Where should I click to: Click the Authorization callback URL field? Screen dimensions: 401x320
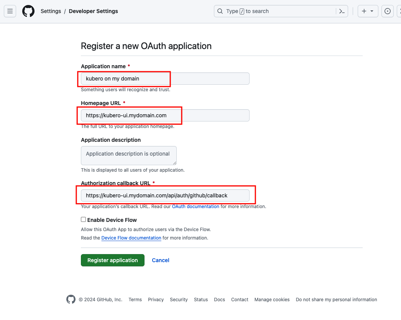click(165, 195)
